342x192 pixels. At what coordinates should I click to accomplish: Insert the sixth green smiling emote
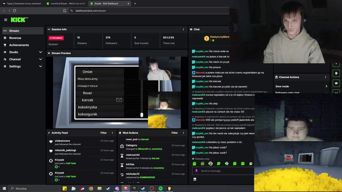[x=235, y=164]
